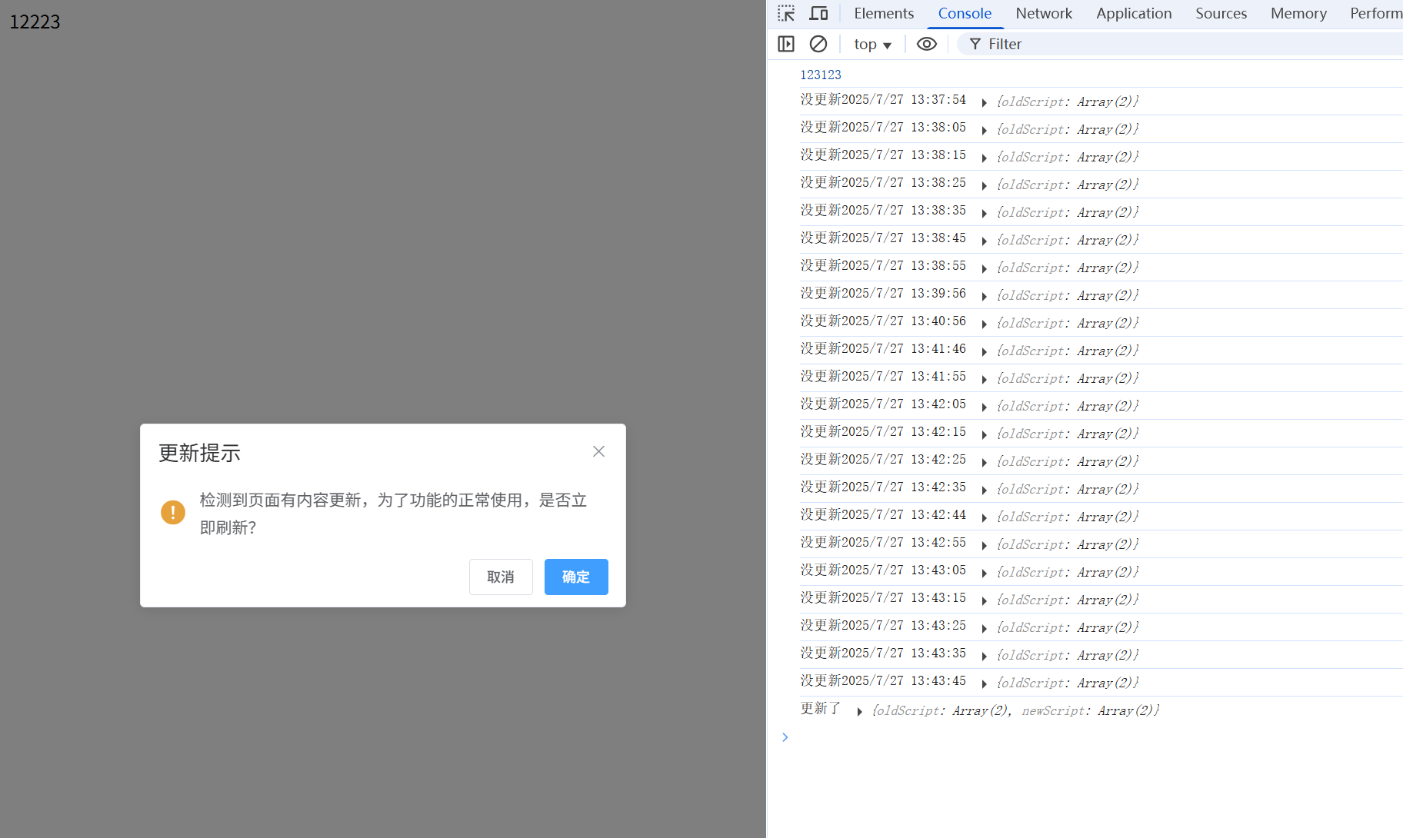This screenshot has width=1403, height=838.
Task: Click the eye live expression icon
Action: pyautogui.click(x=926, y=44)
